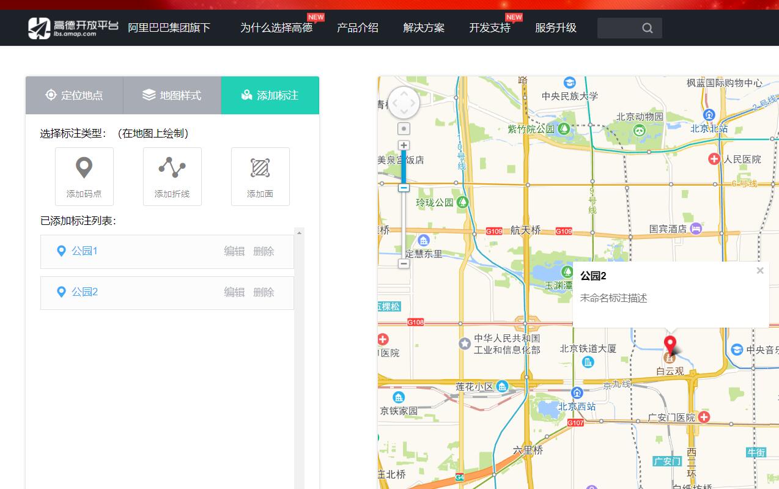The image size is (779, 489).
Task: Click the 高德开放平台 logo
Action: (x=73, y=28)
